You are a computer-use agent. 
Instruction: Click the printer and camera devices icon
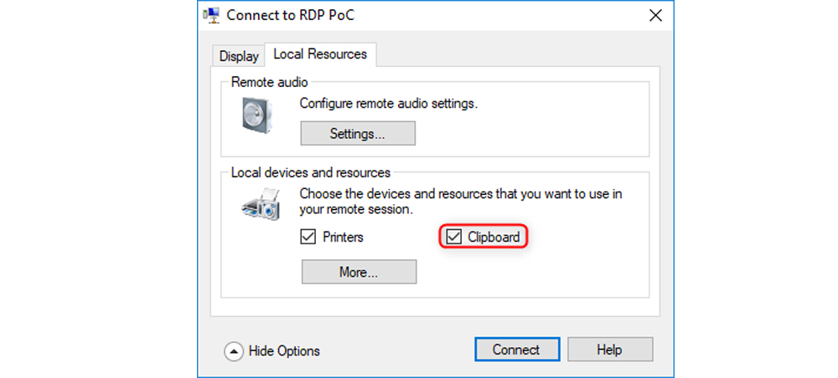tap(261, 204)
